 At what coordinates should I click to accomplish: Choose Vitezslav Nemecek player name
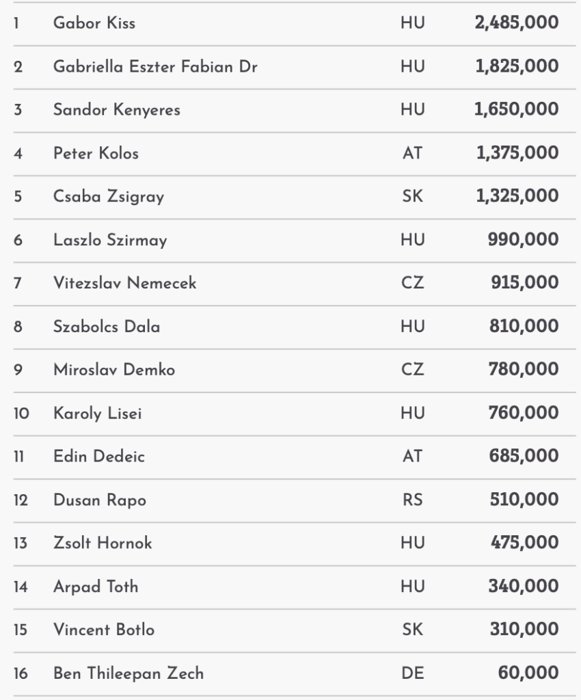[x=124, y=283]
